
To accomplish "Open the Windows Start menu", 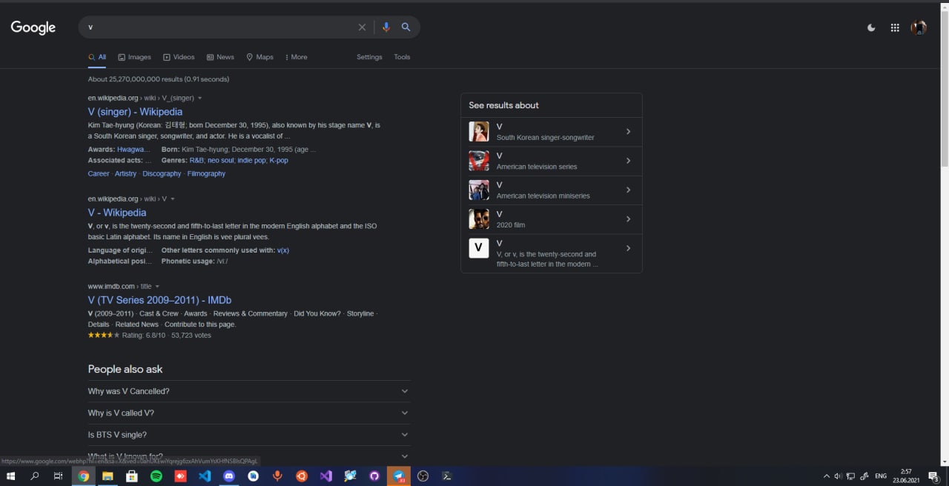I will pos(11,476).
